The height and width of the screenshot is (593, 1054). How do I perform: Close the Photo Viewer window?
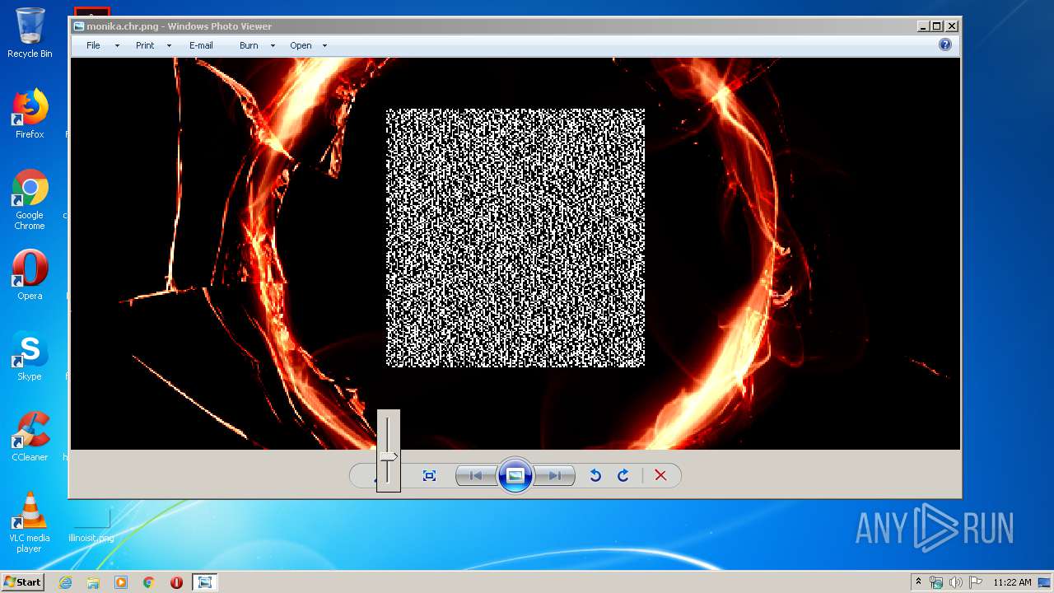pyautogui.click(x=951, y=26)
